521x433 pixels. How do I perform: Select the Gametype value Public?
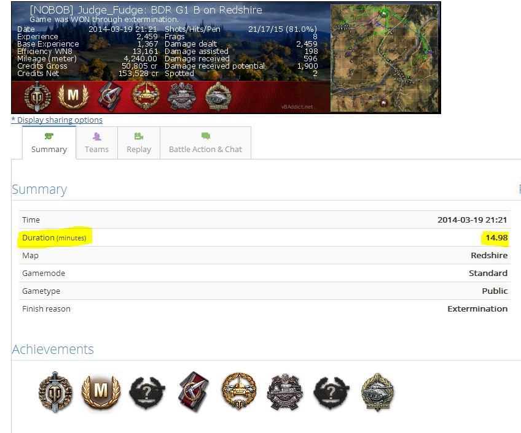[495, 291]
